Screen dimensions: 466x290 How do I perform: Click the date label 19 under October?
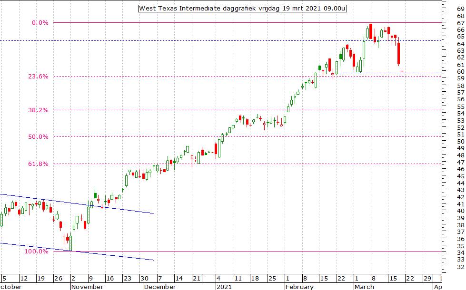coord(41,279)
